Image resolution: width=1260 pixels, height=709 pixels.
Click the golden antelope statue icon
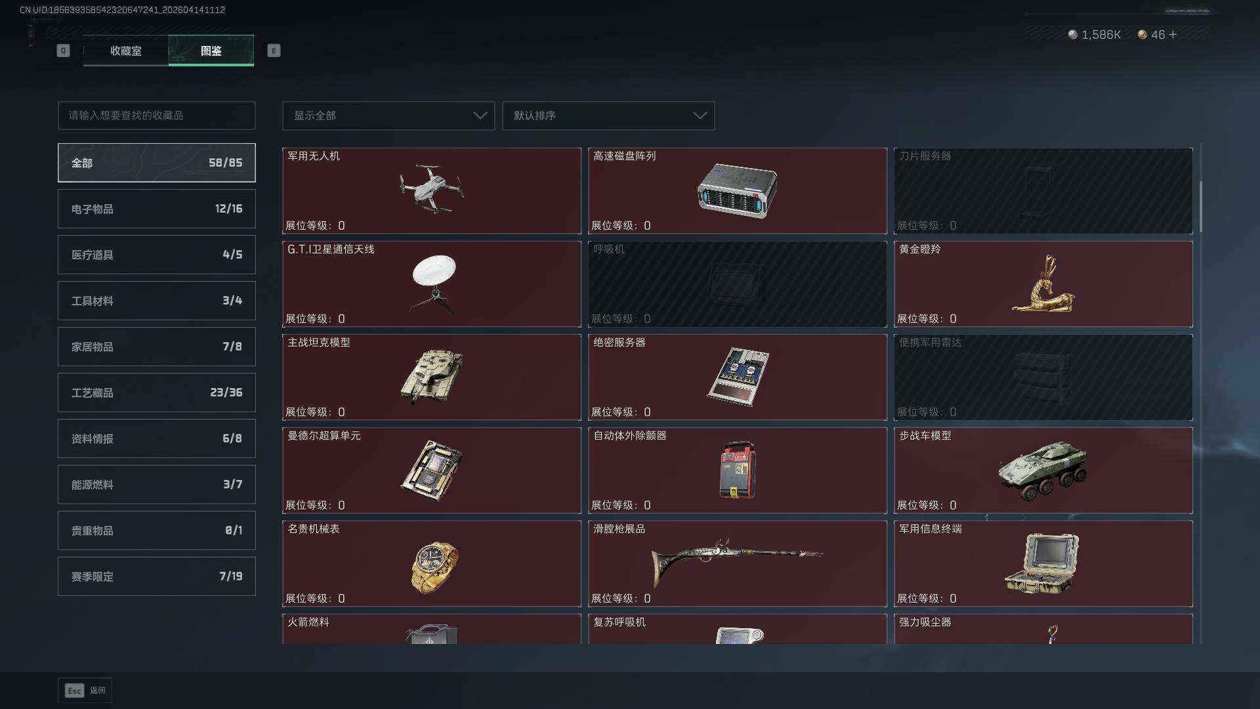pos(1043,284)
